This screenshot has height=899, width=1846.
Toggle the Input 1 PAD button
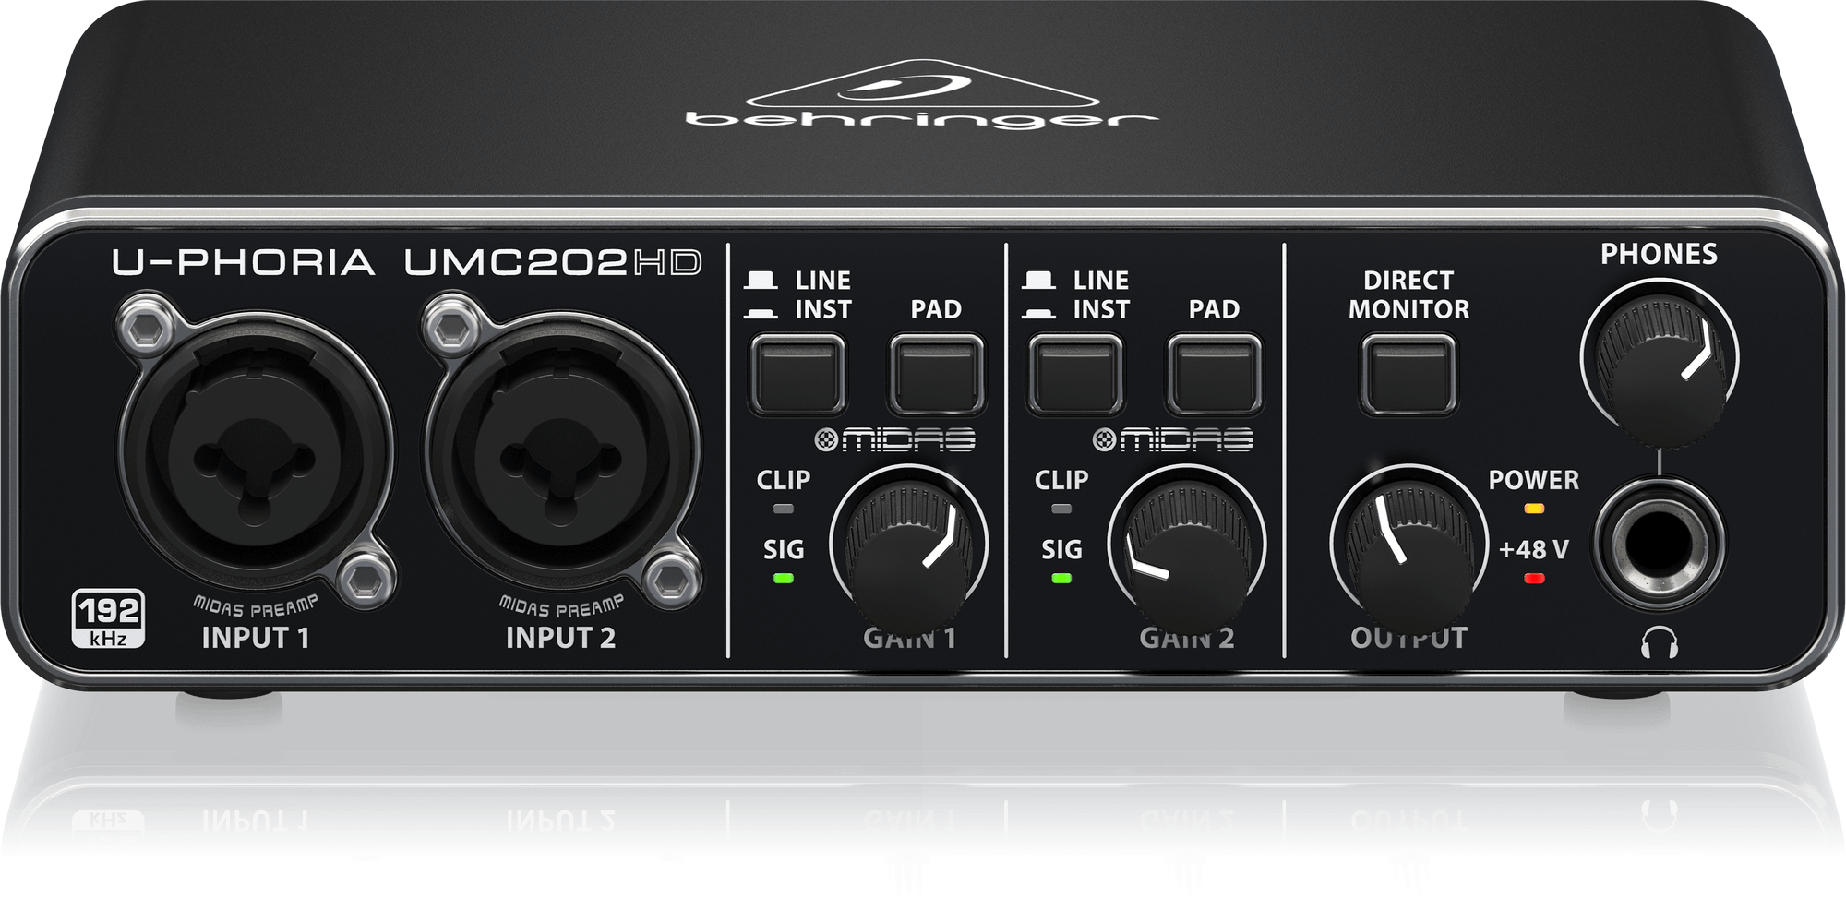click(936, 374)
